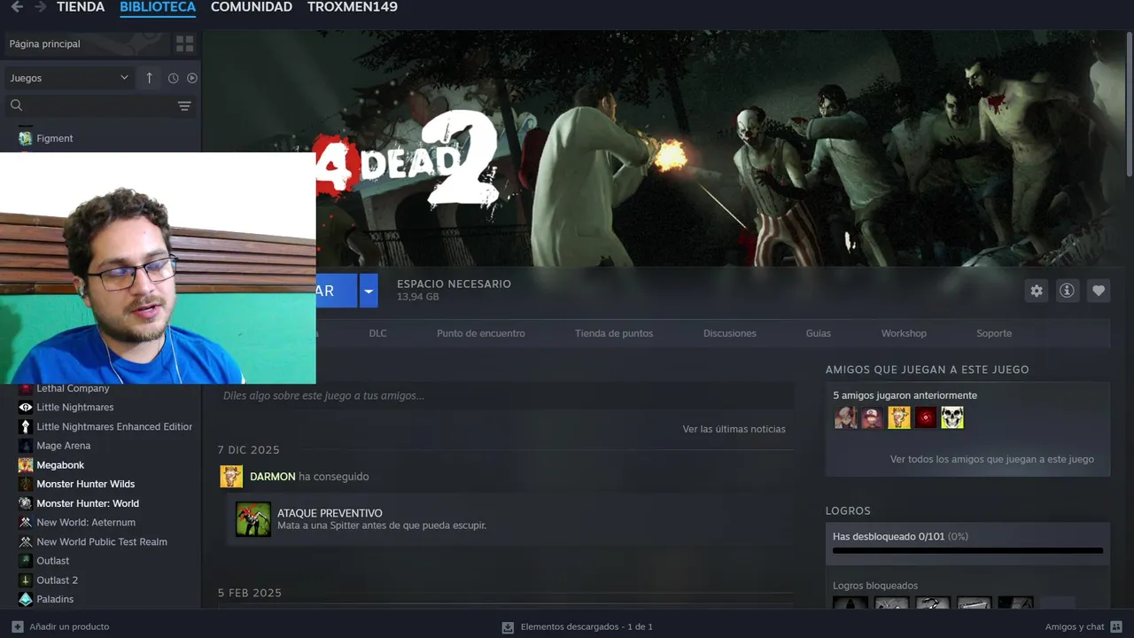
Task: Select Megabonk in the game list
Action: [x=60, y=465]
